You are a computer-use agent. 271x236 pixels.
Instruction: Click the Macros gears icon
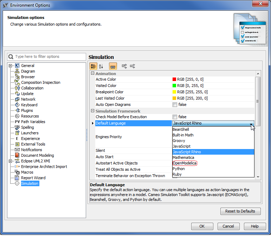coord(17,172)
